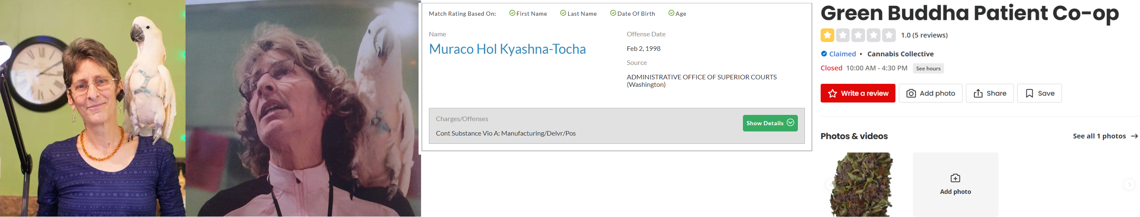This screenshot has height=217, width=1140.
Task: Click the plus-photo icon in Add photo tile
Action: click(x=955, y=178)
